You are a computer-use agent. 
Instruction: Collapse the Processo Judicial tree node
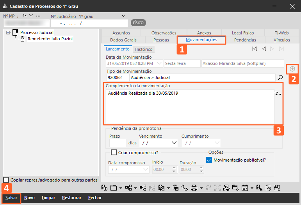[x=9, y=32]
